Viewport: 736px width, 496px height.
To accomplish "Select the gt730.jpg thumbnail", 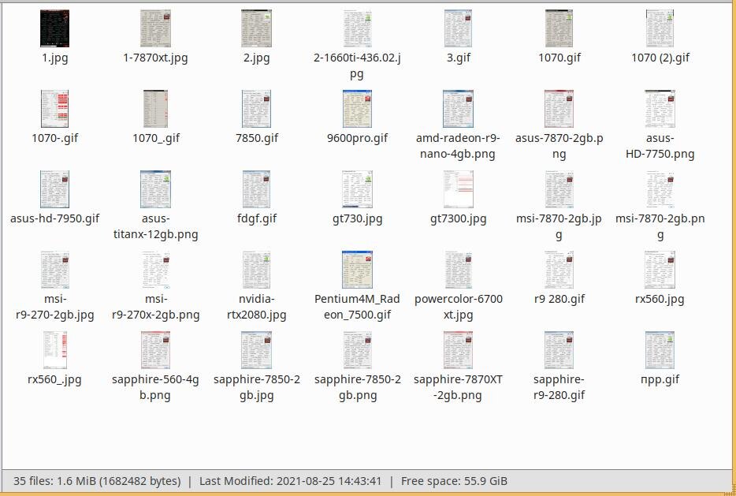I will pyautogui.click(x=357, y=188).
